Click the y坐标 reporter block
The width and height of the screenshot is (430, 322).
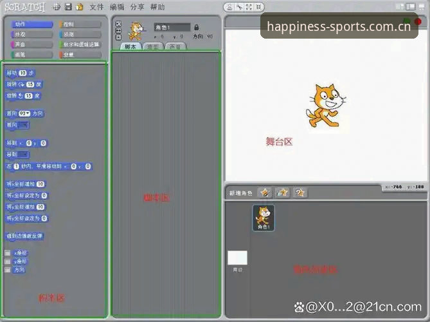21,261
